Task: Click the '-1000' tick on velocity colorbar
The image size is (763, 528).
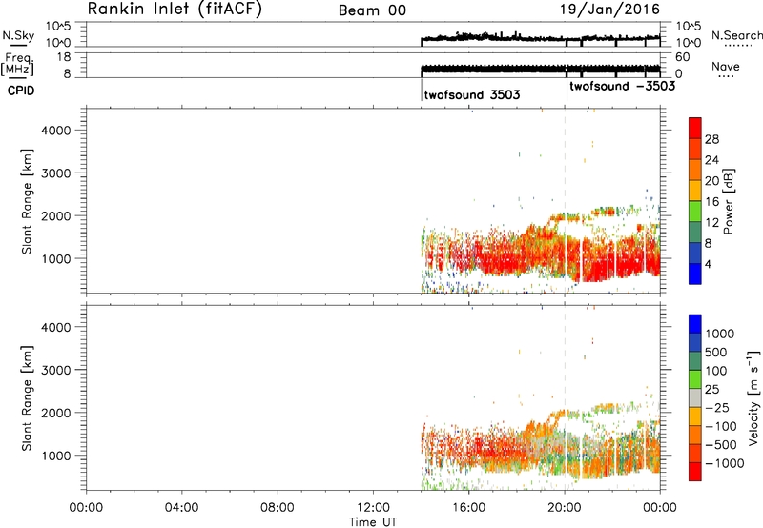Action: point(724,463)
